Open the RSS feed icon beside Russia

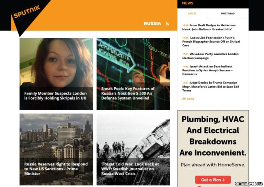(167, 24)
